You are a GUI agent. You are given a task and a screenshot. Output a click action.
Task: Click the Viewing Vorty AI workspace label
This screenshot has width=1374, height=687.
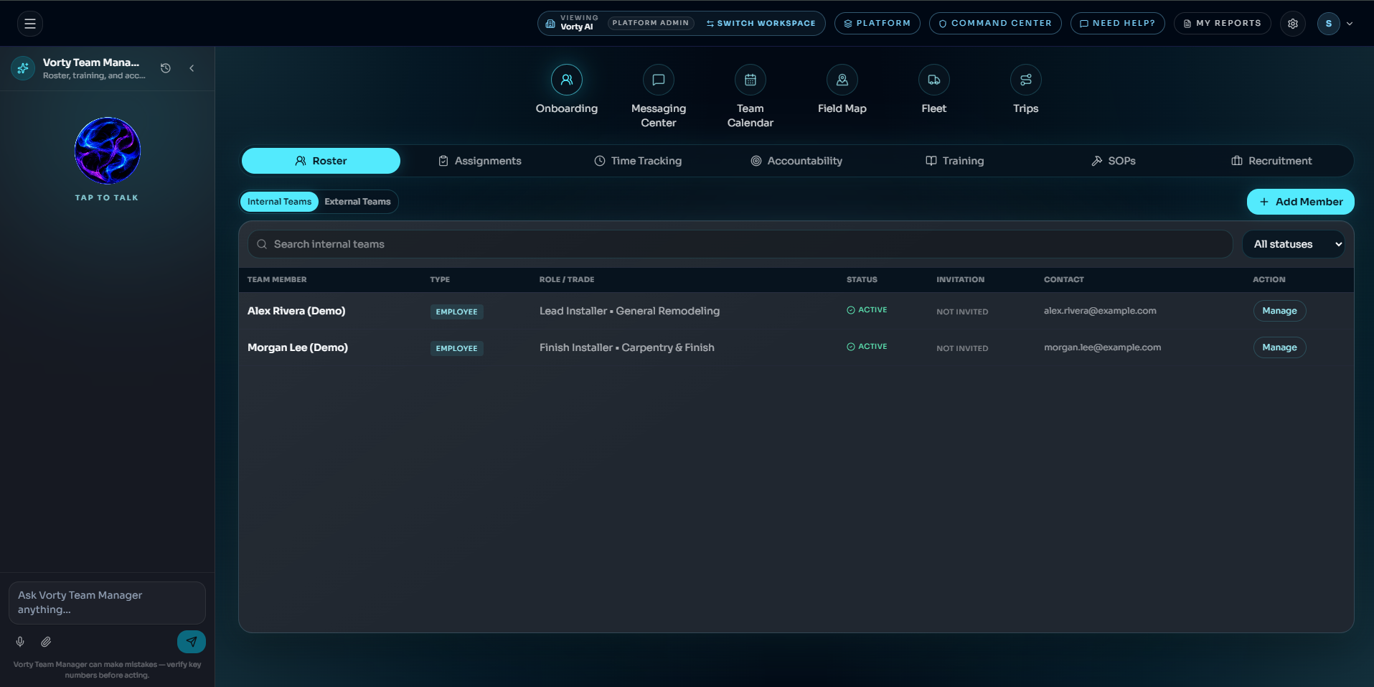click(579, 23)
